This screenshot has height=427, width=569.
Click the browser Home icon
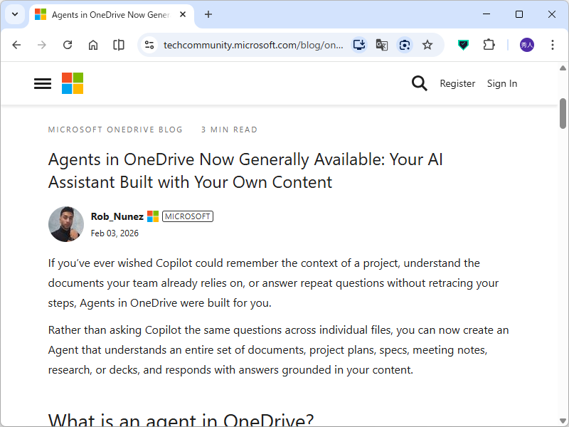[x=92, y=44]
